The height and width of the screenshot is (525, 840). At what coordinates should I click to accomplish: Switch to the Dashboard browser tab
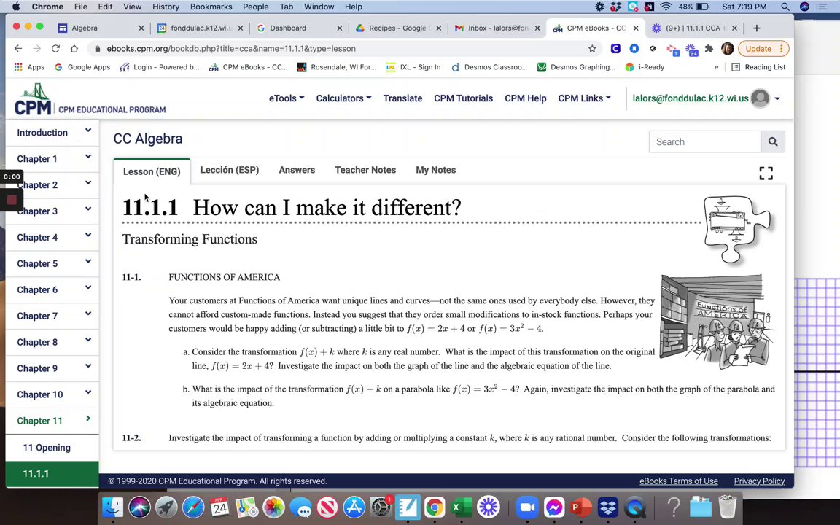tap(298, 28)
